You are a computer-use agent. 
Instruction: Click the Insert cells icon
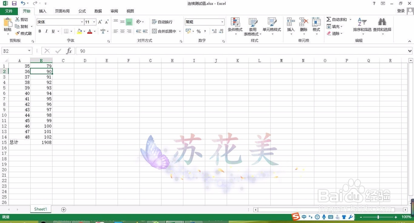coord(291,22)
